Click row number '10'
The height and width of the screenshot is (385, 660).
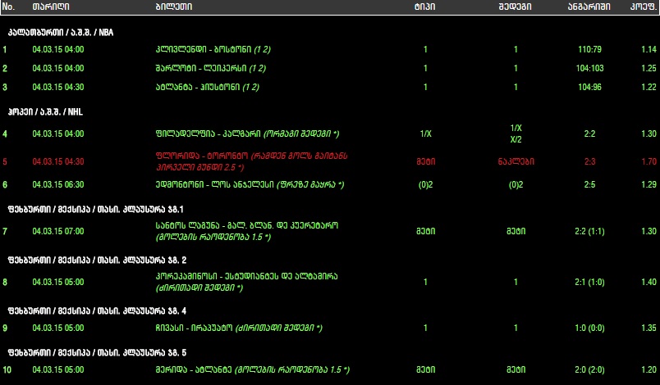(7, 370)
